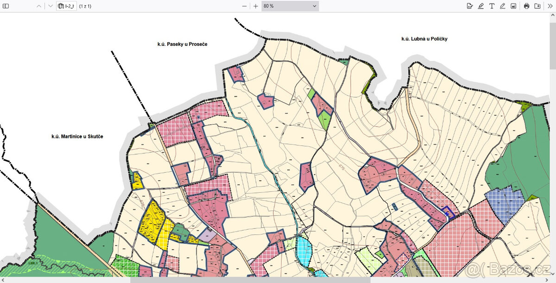Click the k.ú. Paseky u Proseče label
The width and height of the screenshot is (556, 283).
point(182,44)
